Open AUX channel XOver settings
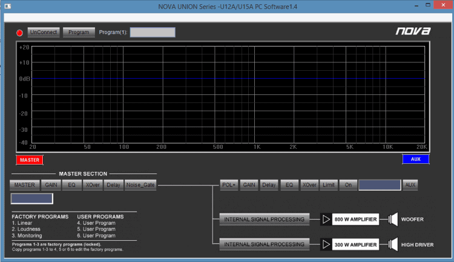The height and width of the screenshot is (262, 454). coord(309,185)
